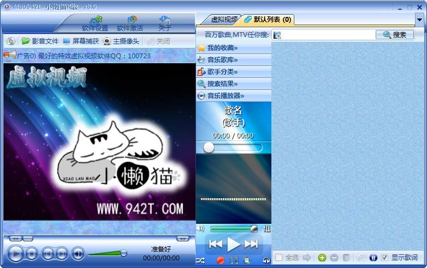Image resolution: width=427 pixels, height=268 pixels.
Task: Remove song with grey minus icon
Action: 334,258
